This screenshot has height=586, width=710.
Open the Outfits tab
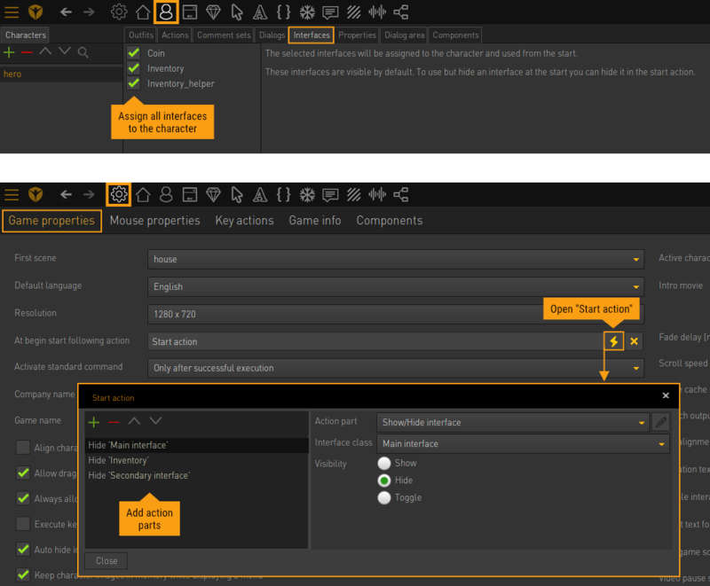[140, 35]
